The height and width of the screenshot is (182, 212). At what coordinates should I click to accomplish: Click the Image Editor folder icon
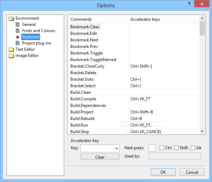[11, 55]
